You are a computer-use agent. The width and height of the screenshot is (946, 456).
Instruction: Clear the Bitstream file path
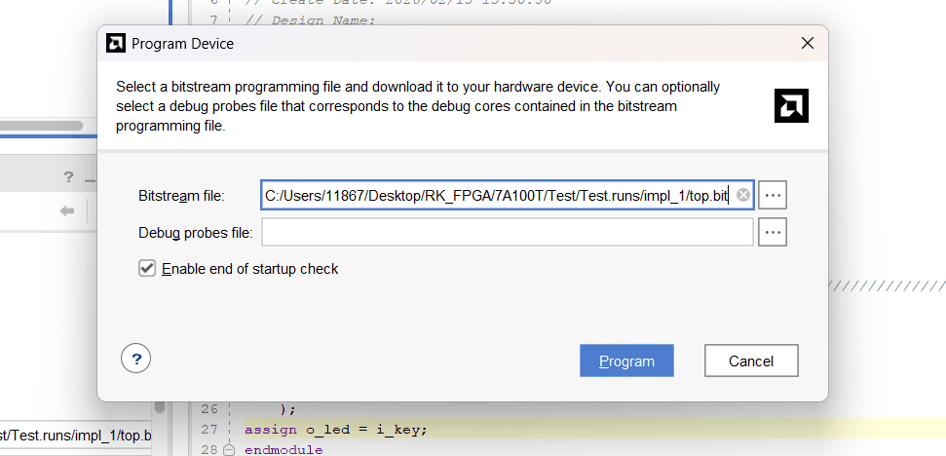coord(743,196)
